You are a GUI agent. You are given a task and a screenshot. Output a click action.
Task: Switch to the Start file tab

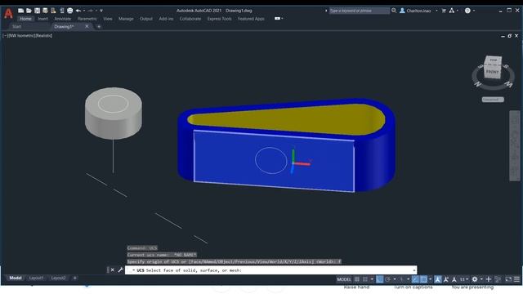[16, 26]
